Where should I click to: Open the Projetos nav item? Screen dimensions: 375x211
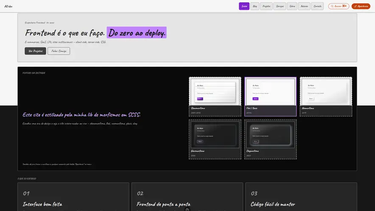pos(266,6)
